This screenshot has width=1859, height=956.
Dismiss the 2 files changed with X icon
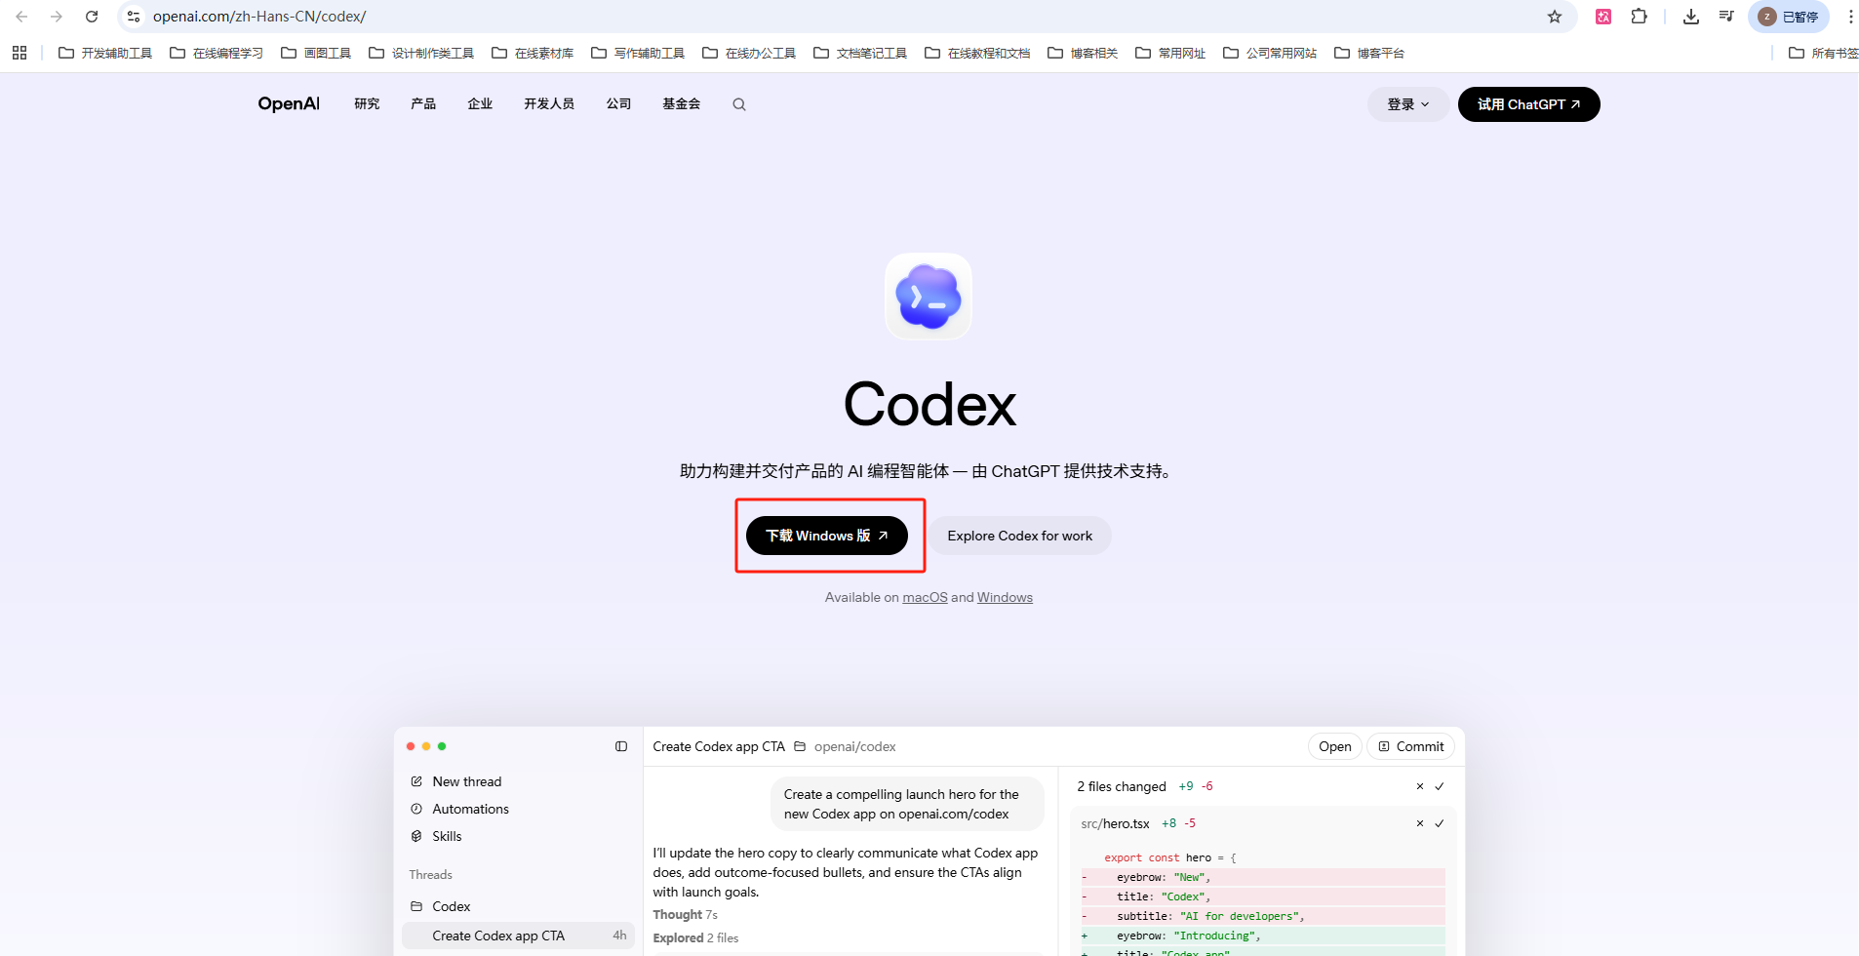point(1420,786)
